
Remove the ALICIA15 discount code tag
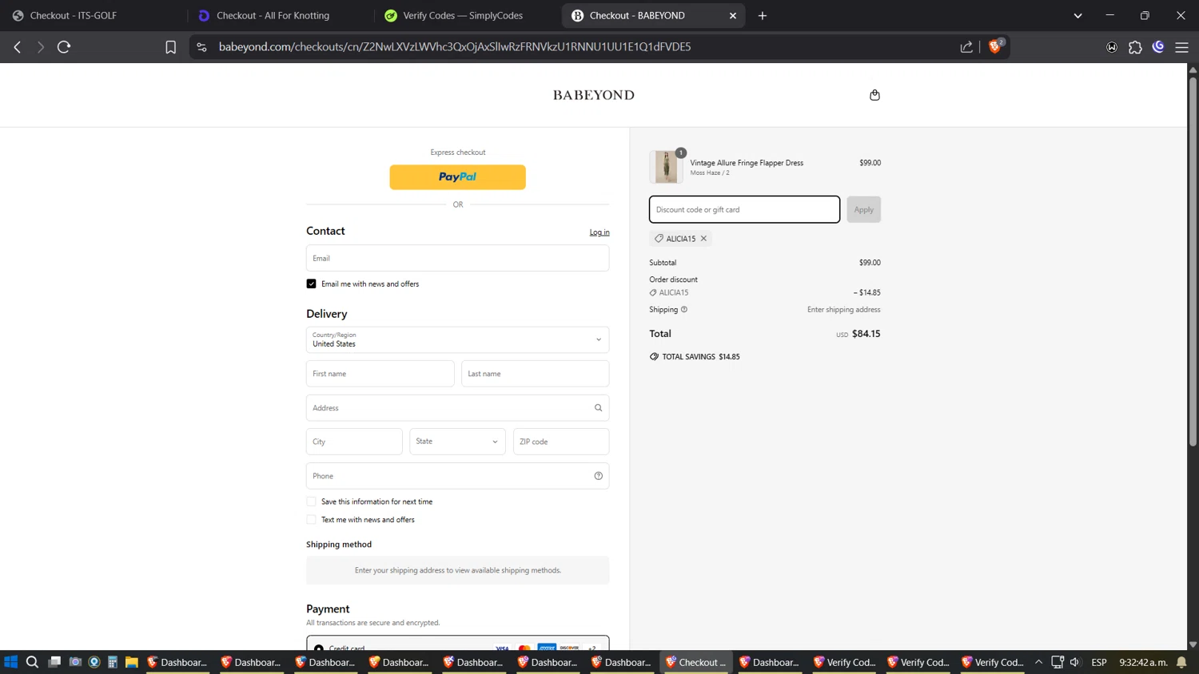(703, 239)
